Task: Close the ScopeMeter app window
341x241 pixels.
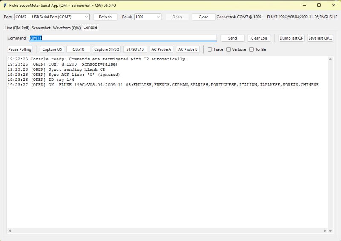Action: [x=333, y=5]
